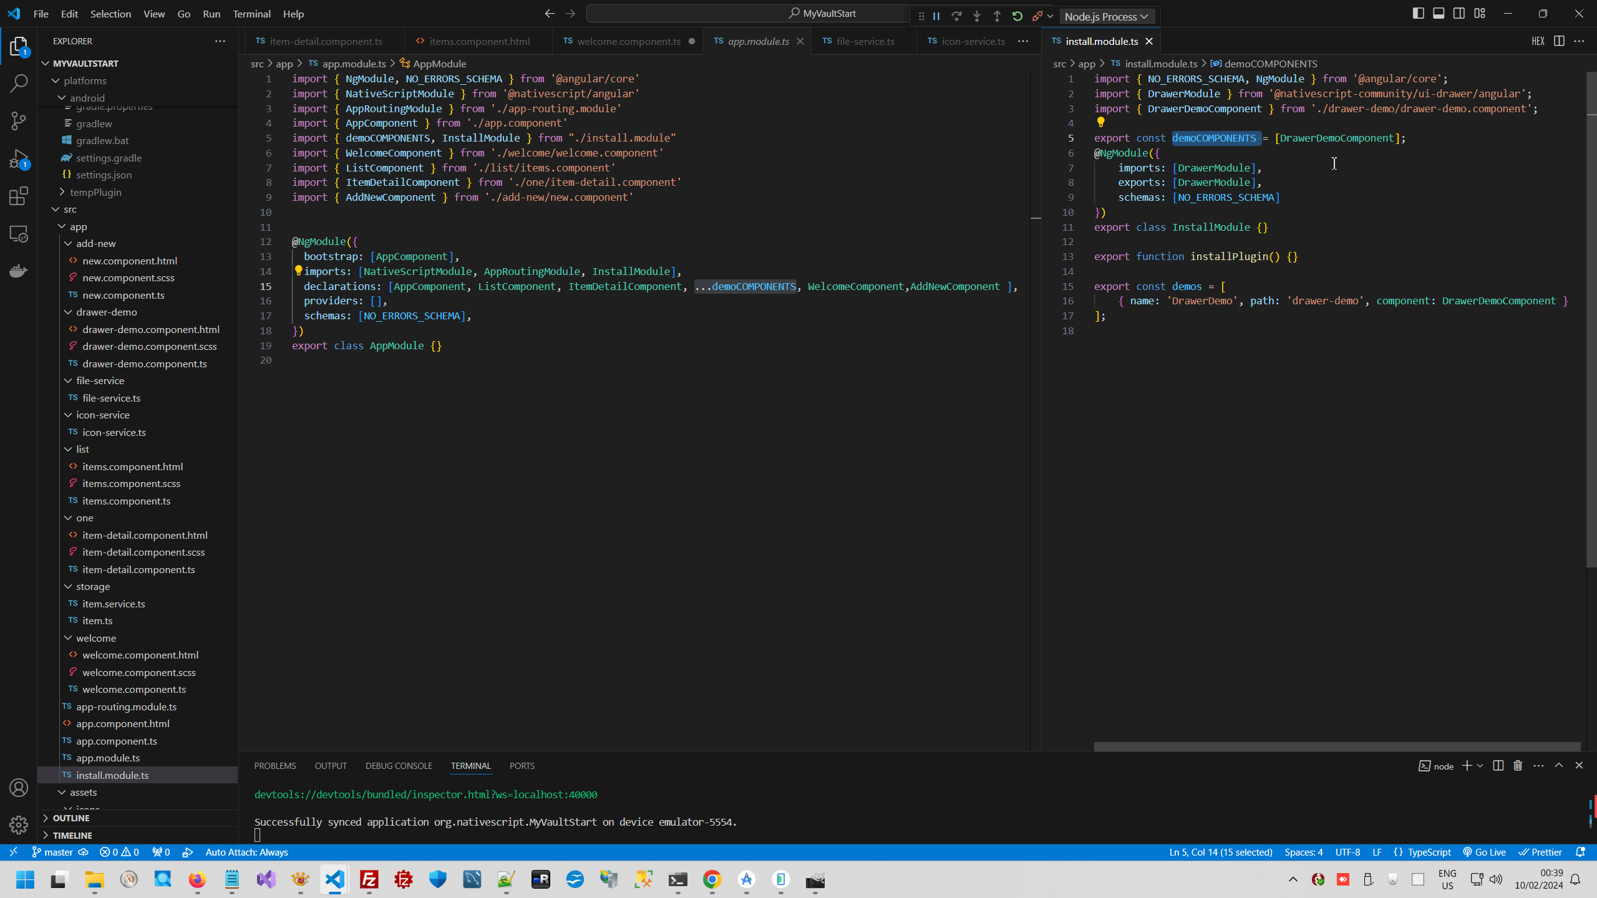Split the terminal pane
The width and height of the screenshot is (1597, 898).
(1497, 765)
